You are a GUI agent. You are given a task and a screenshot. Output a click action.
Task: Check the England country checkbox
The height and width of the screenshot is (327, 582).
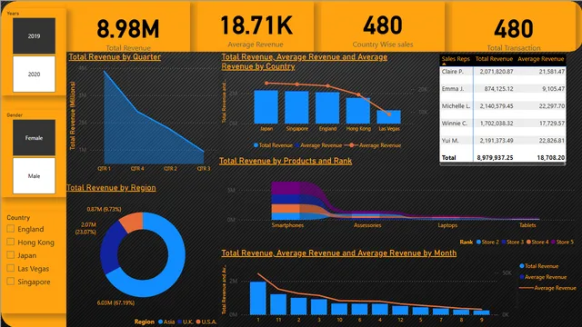(11, 229)
